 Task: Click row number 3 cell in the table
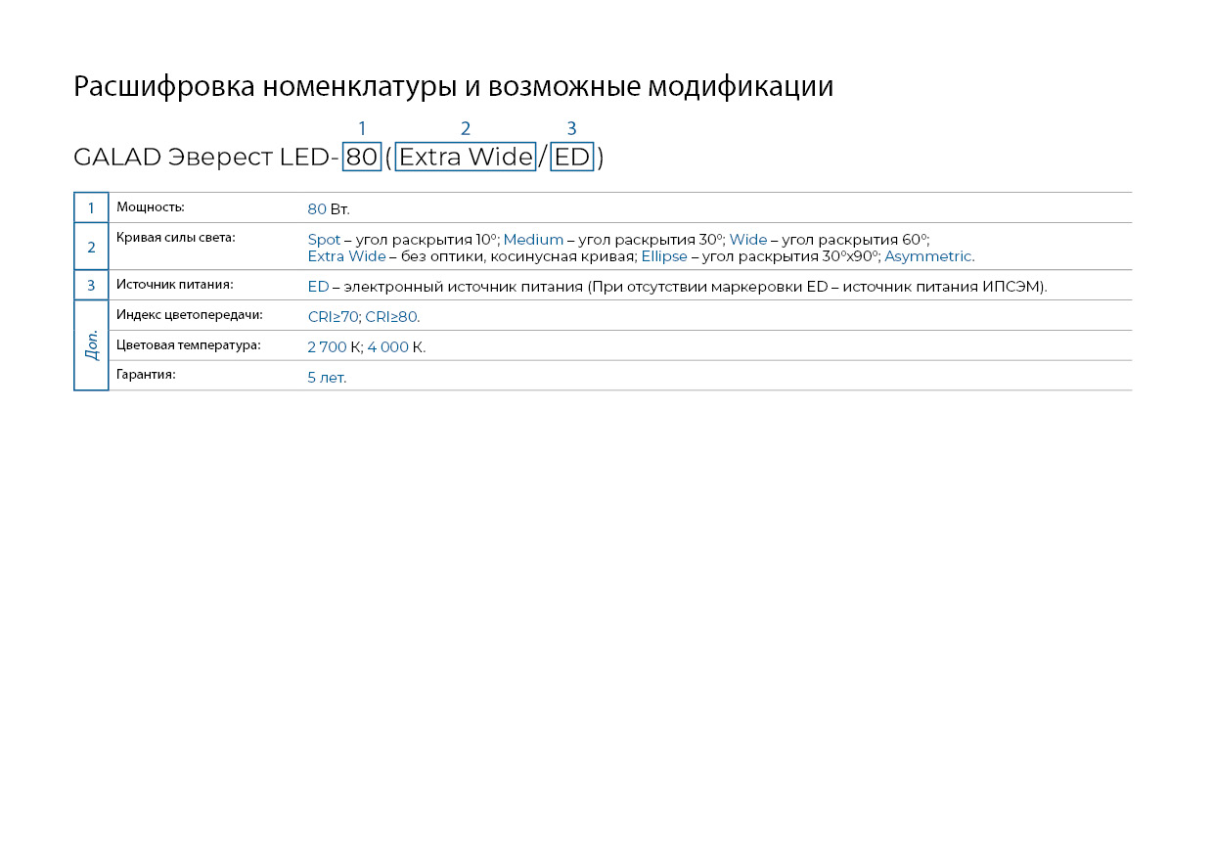[91, 285]
